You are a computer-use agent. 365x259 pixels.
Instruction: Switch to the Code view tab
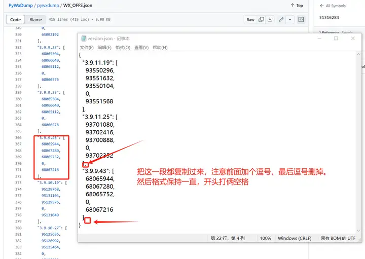pos(15,20)
